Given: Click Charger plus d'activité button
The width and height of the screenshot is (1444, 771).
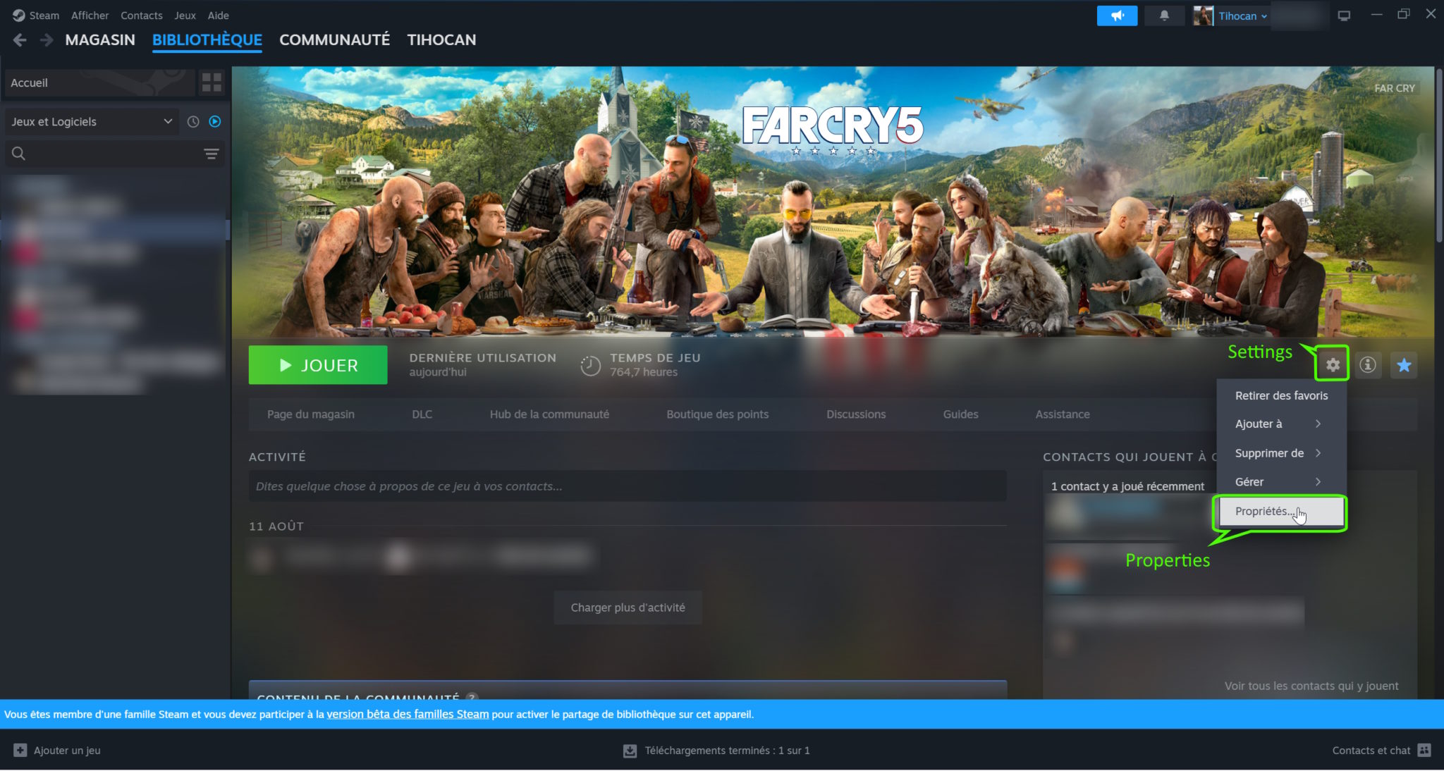Looking at the screenshot, I should click(628, 607).
